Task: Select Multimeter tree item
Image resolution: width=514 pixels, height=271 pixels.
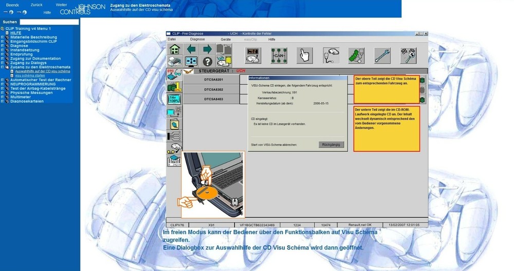Action: click(21, 97)
